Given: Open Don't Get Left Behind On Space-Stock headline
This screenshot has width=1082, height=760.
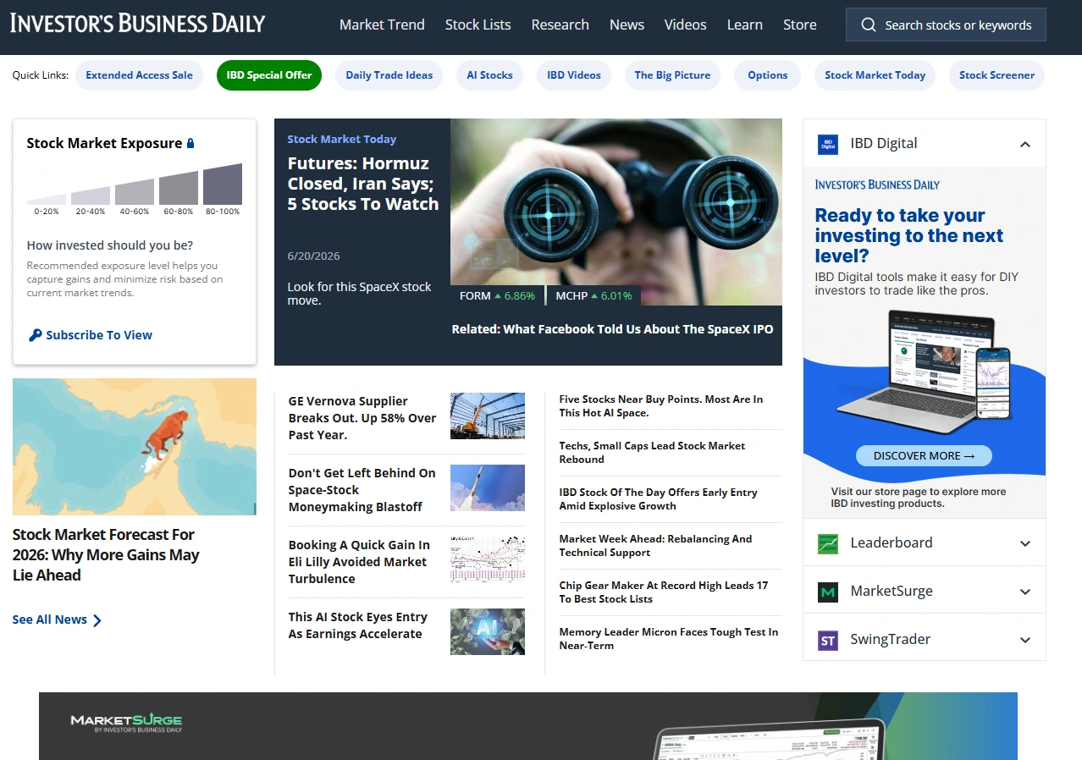Looking at the screenshot, I should (x=362, y=490).
